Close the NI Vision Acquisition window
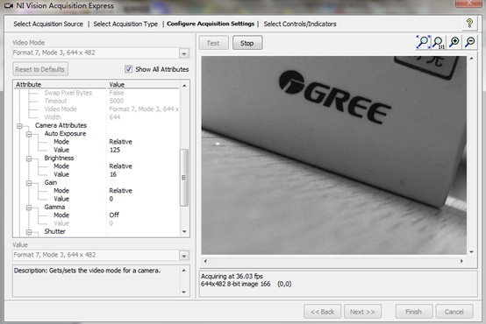 [469, 4]
